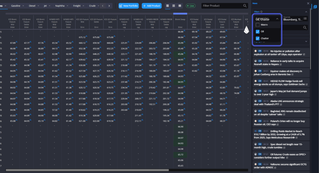Viewport: 319px width, 173px height.
Task: Check the Macro category checkbox
Action: coord(257,25)
